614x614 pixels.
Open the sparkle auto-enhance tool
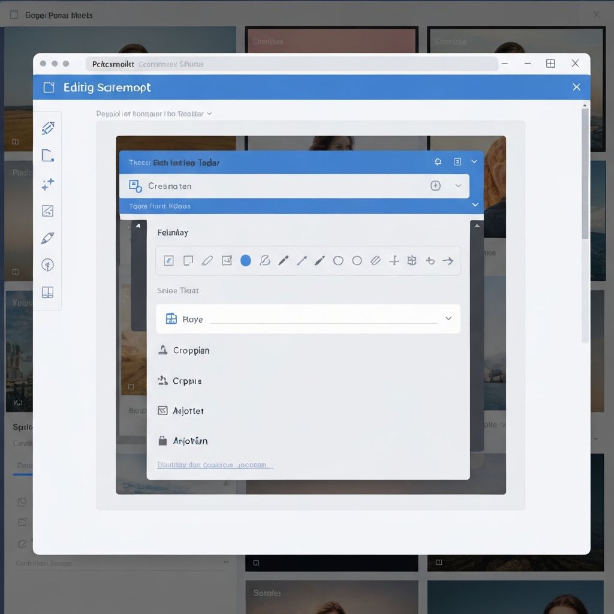[48, 183]
